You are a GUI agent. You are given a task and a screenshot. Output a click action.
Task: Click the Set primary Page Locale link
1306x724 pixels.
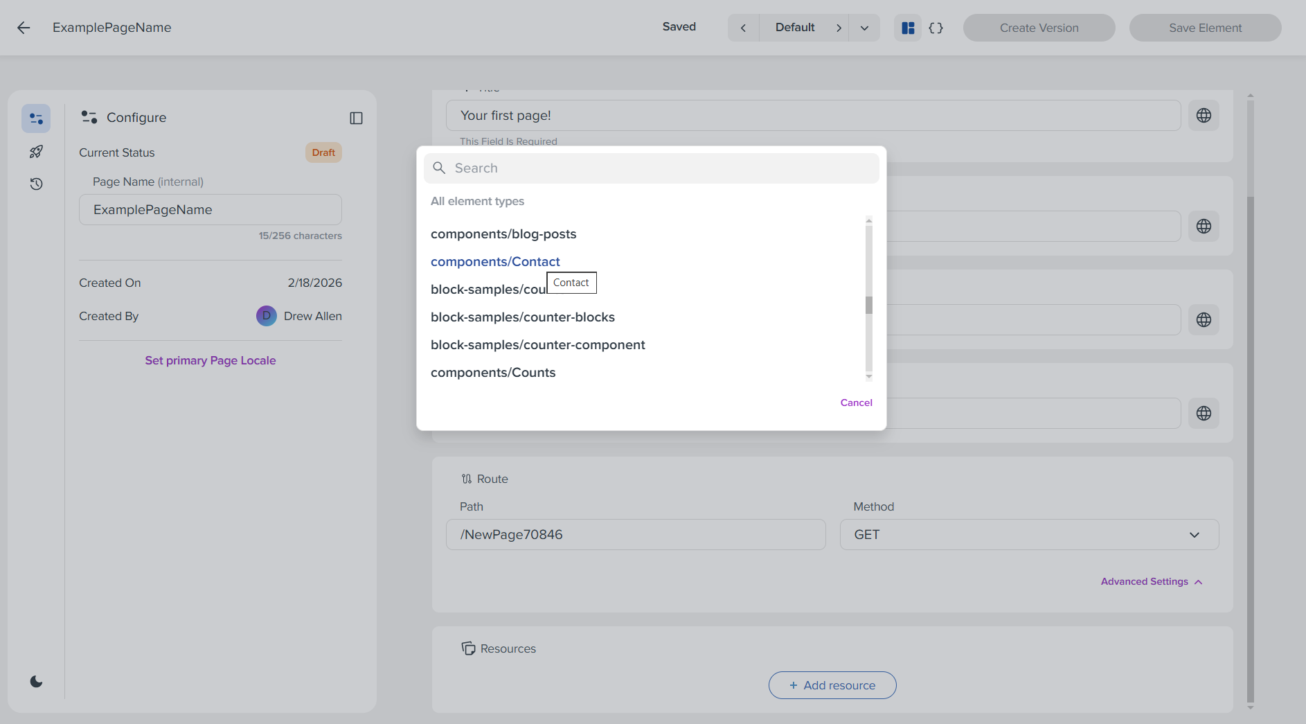click(x=210, y=360)
